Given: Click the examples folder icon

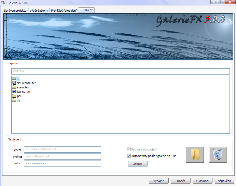Looking at the screenshot, I should (x=14, y=87).
